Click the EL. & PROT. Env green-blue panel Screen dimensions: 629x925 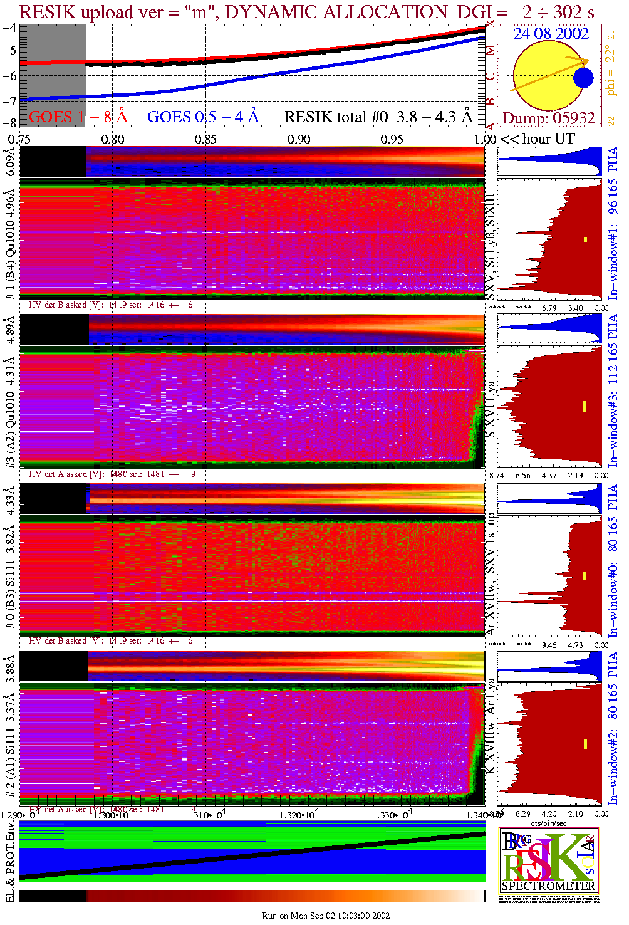point(252,850)
